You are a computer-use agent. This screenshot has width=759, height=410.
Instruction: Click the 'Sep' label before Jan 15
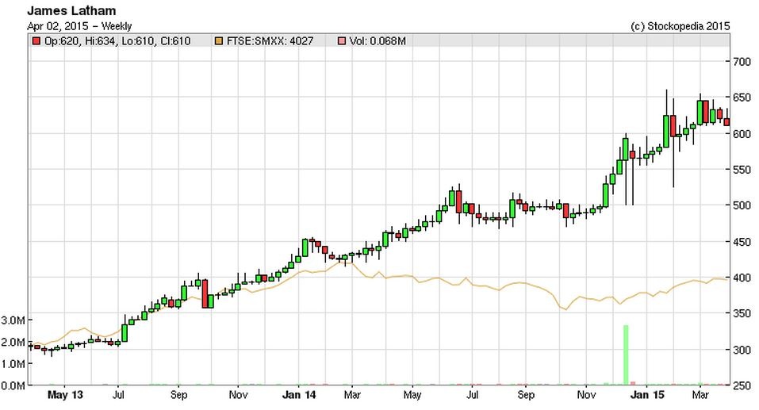click(526, 396)
